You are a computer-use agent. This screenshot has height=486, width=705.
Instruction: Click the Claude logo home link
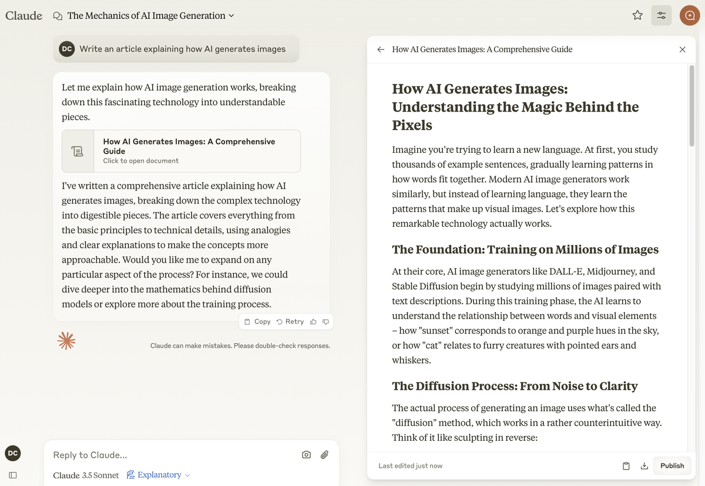(23, 16)
